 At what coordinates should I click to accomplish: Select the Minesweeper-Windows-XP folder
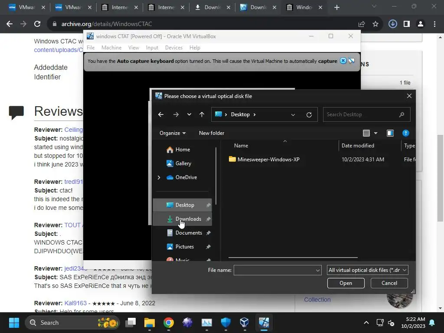click(x=268, y=160)
